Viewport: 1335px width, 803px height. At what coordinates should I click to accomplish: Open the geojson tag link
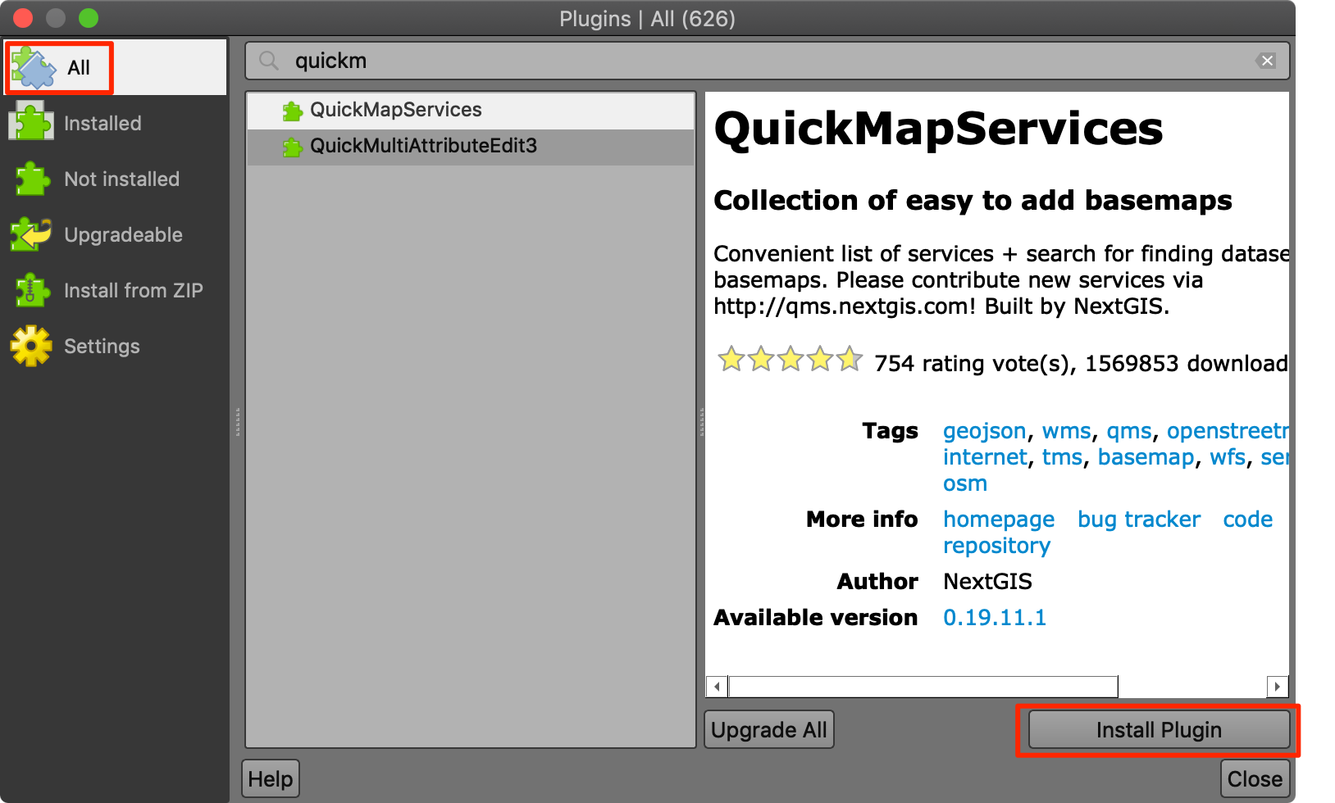tap(984, 431)
